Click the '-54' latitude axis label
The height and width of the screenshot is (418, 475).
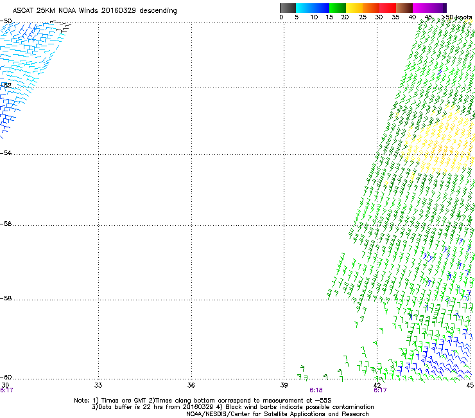point(6,152)
